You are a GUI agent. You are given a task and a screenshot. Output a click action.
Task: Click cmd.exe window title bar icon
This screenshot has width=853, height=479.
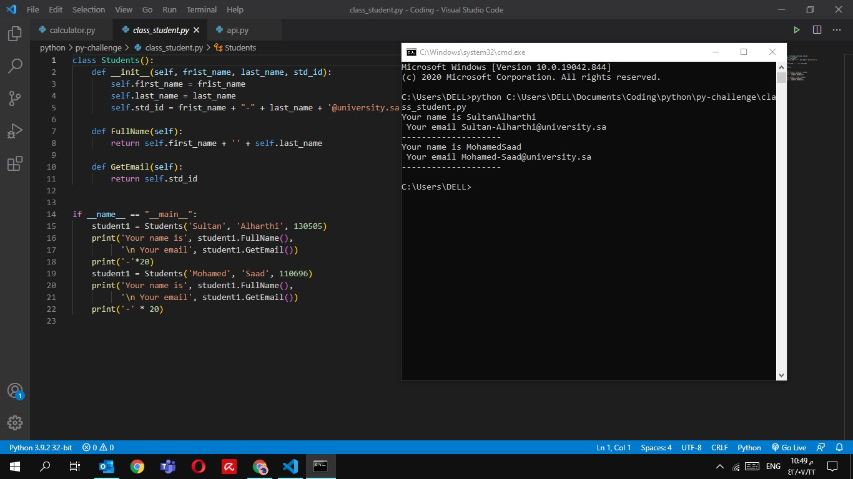pos(411,52)
